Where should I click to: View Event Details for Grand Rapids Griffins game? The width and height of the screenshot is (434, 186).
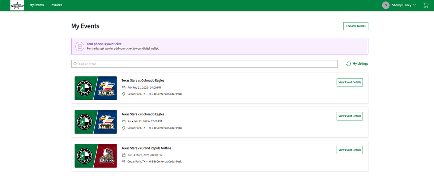(x=349, y=150)
